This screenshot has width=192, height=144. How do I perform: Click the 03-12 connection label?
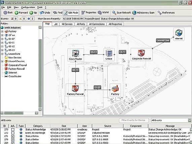(x=94, y=52)
